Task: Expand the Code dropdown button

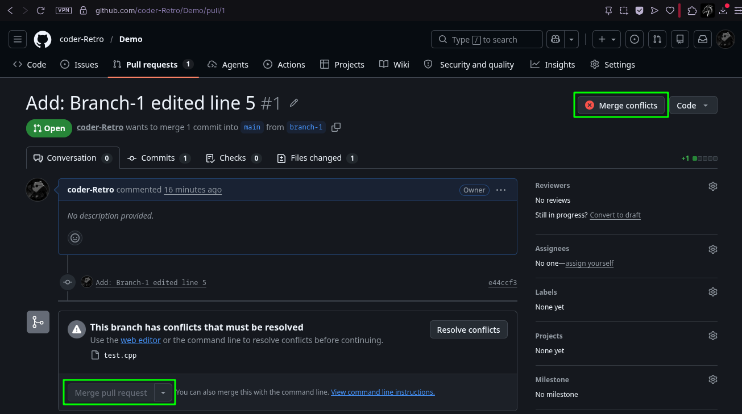Action: pos(693,105)
